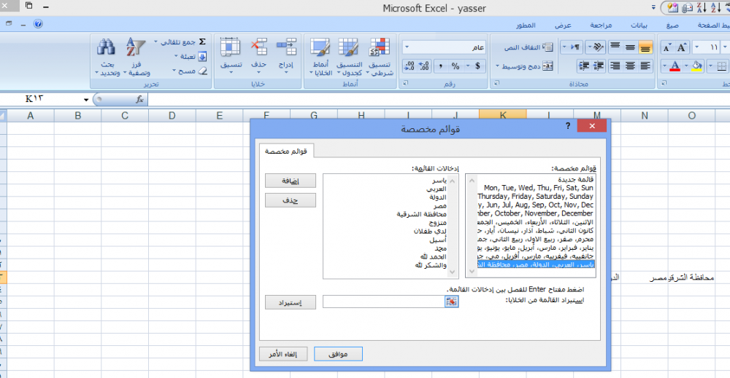
Task: Click the insert function fx icon
Action: pos(139,99)
